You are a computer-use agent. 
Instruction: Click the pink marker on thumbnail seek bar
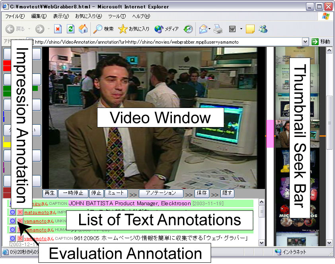point(270,134)
